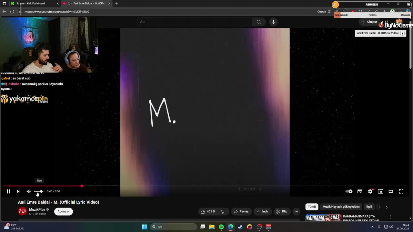Click the '5,15 Mn abone' subscriber count

37,214
